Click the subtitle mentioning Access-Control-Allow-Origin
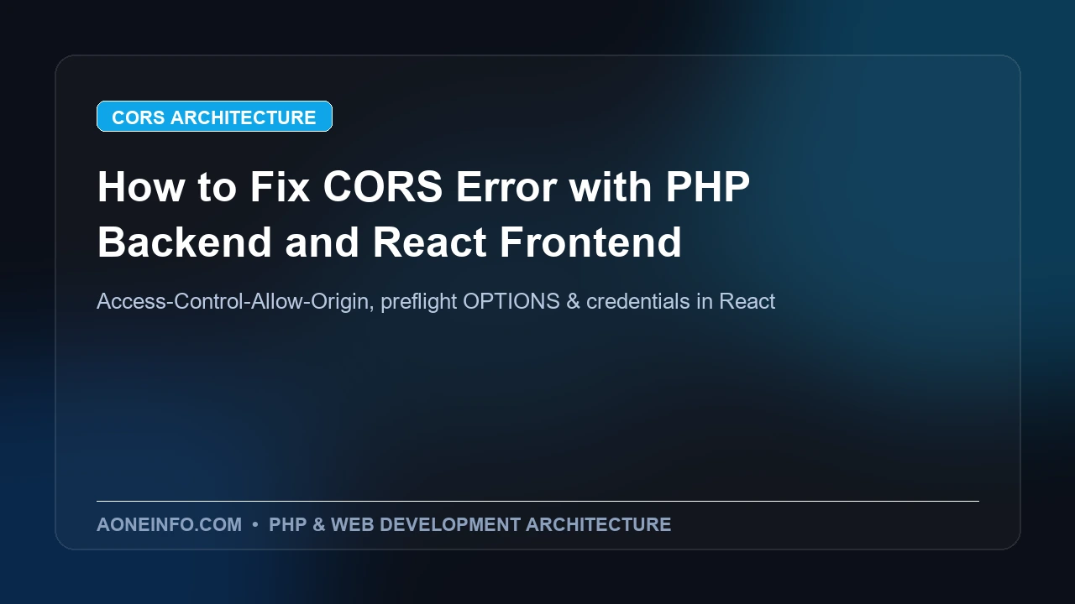1075x604 pixels. coord(436,301)
